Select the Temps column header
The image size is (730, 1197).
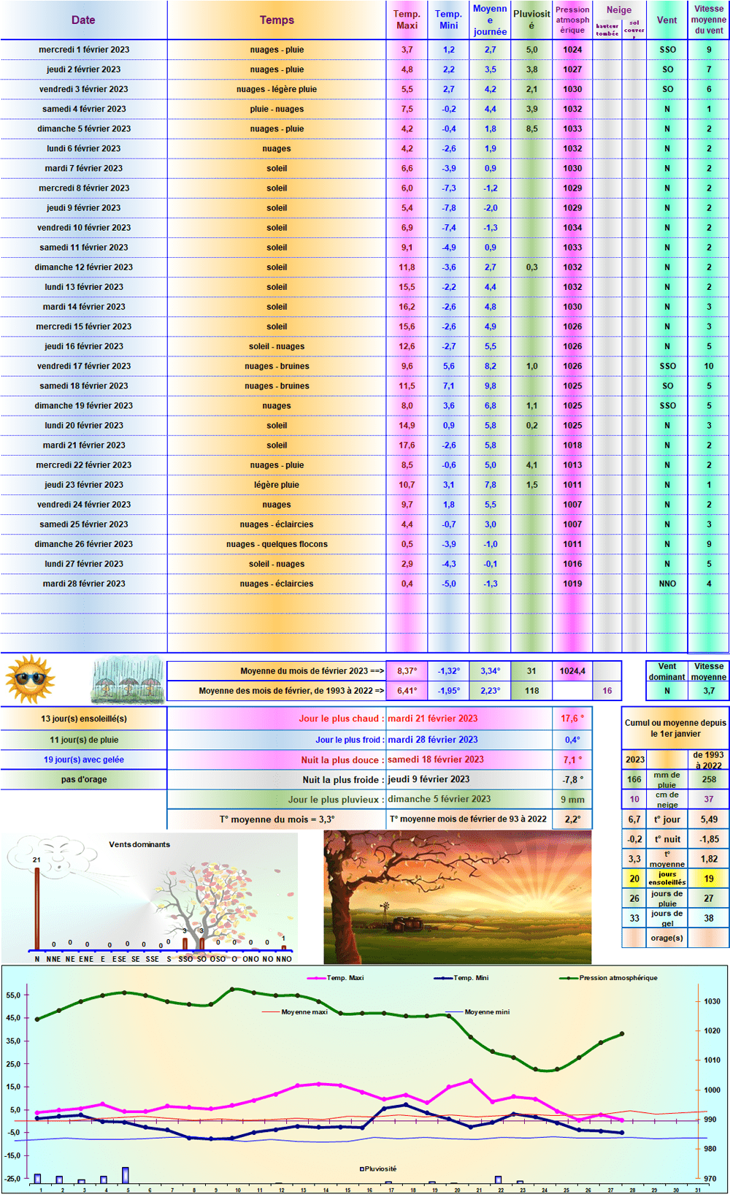coord(277,20)
